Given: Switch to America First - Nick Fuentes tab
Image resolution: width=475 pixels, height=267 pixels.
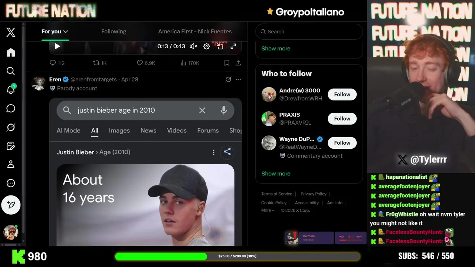Looking at the screenshot, I should 195,32.
